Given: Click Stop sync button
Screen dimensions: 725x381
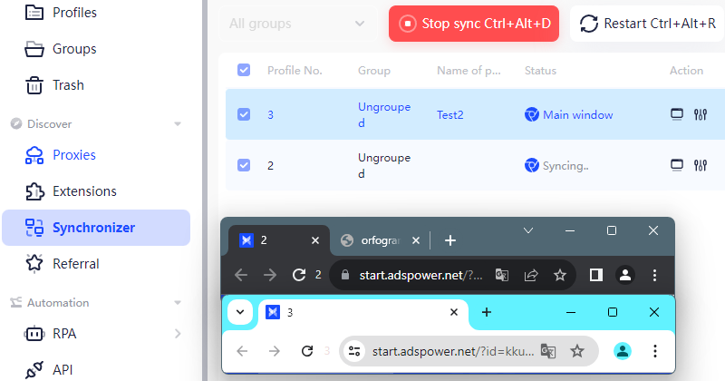Looking at the screenshot, I should click(474, 24).
